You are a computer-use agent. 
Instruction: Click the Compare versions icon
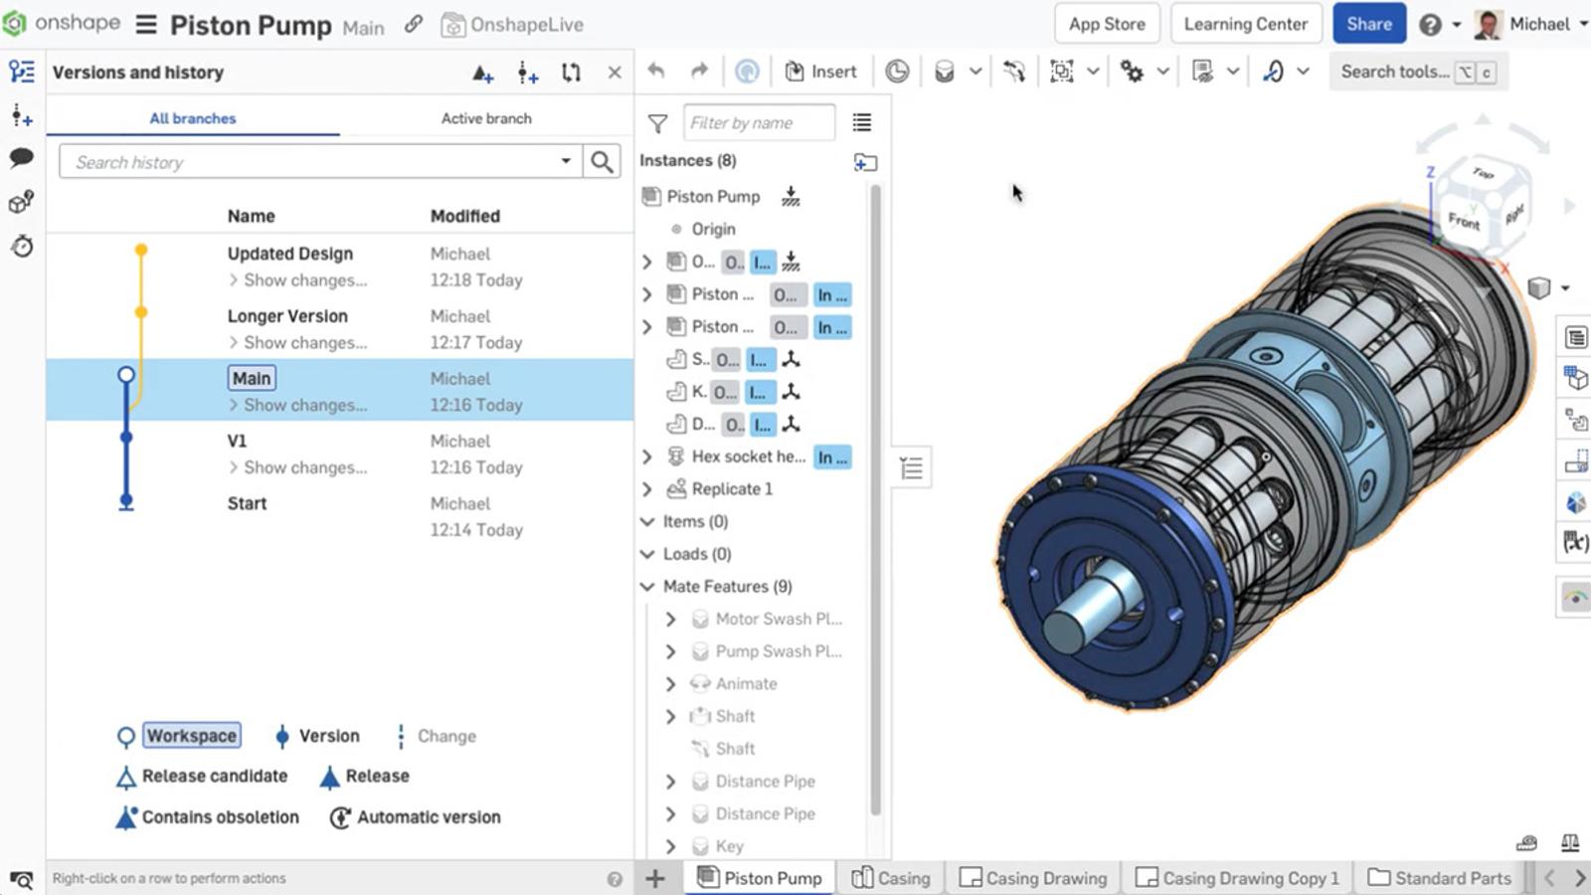point(571,73)
